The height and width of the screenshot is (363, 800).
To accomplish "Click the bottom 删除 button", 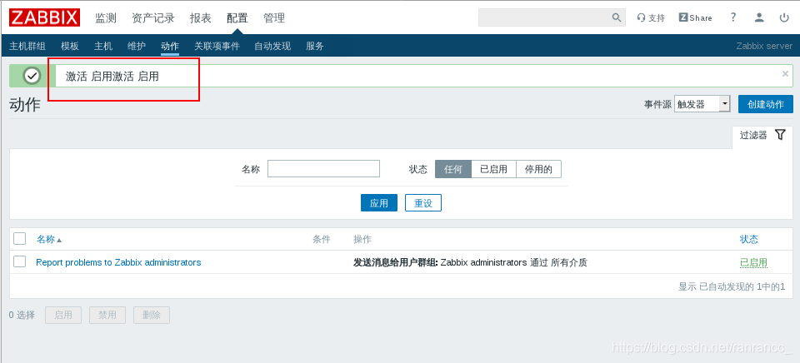I will pos(152,315).
